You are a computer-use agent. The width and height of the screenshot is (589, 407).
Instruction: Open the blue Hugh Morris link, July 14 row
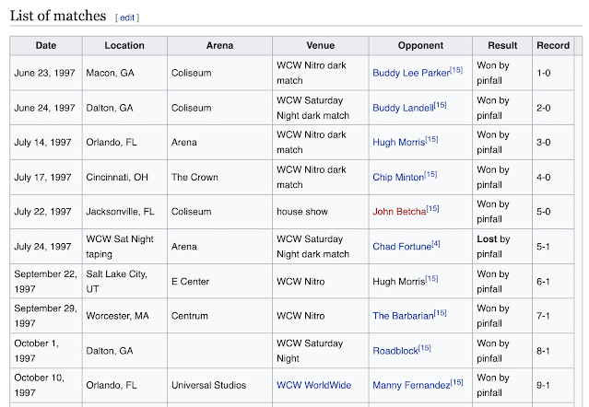tap(398, 142)
